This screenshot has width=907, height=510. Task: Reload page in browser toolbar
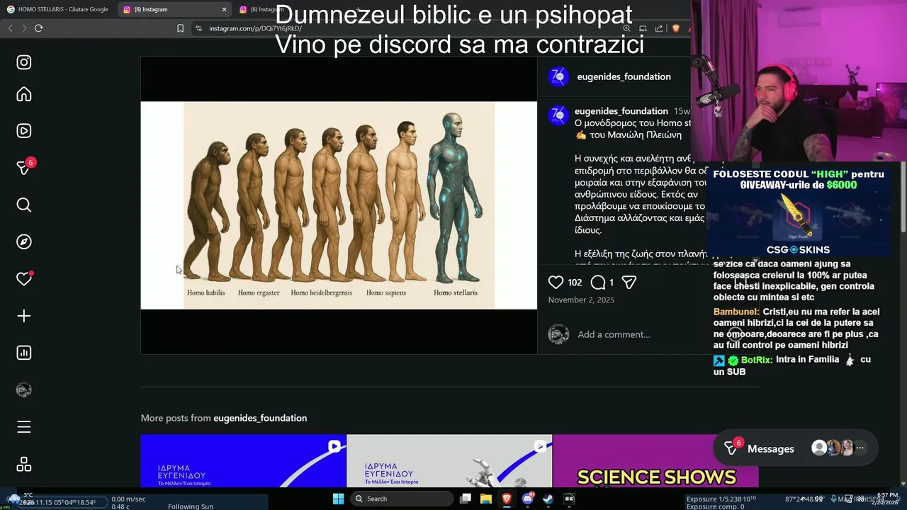38,28
